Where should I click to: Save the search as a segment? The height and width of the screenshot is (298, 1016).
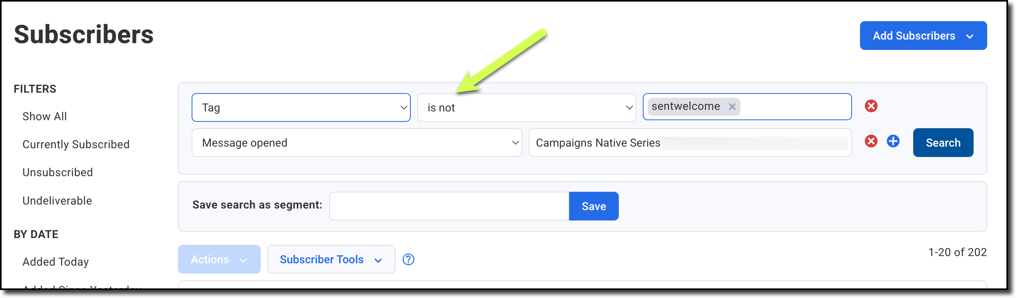[x=594, y=206]
